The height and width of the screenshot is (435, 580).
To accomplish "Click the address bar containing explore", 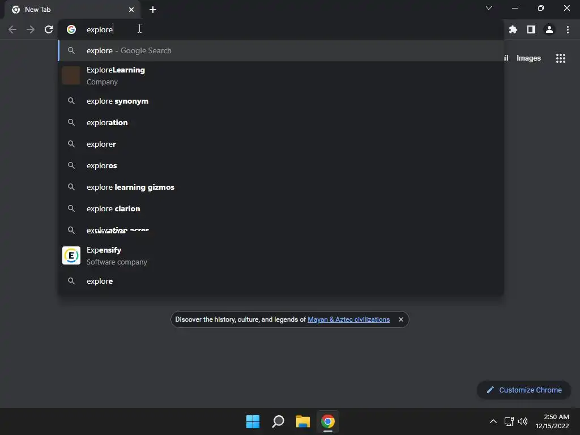I will coord(281,29).
